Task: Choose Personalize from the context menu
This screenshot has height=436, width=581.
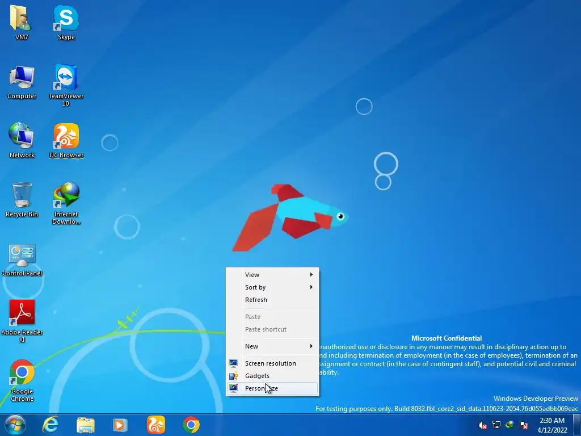Action: pyautogui.click(x=272, y=388)
